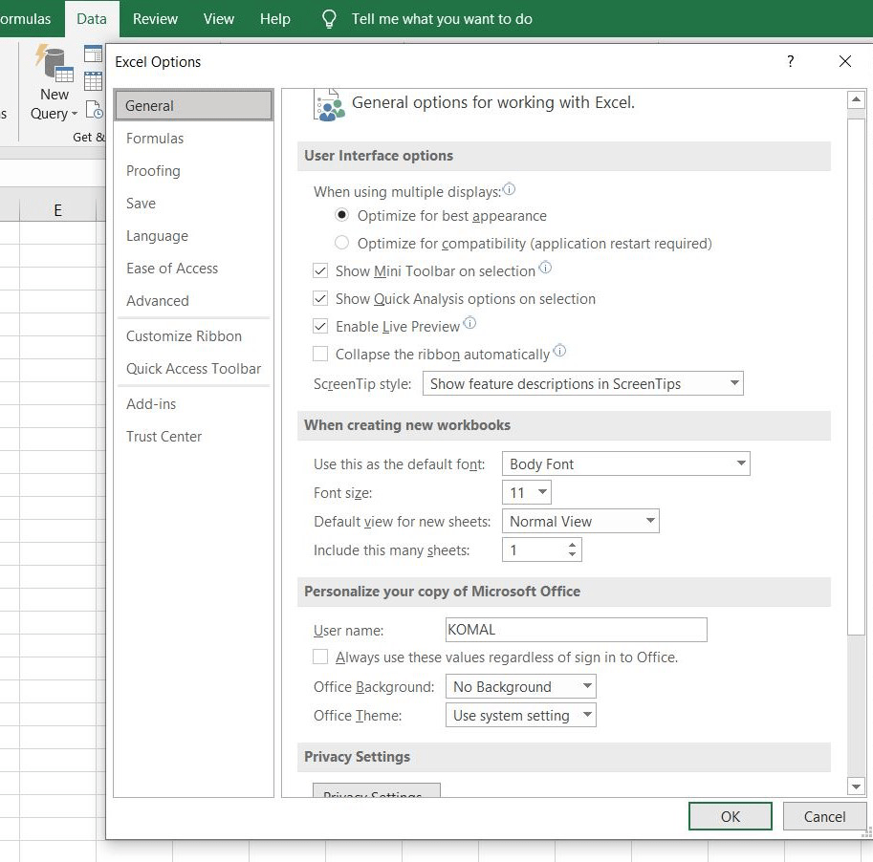This screenshot has height=862, width=873.
Task: Select Optimize for compatibility radio button
Action: (341, 243)
